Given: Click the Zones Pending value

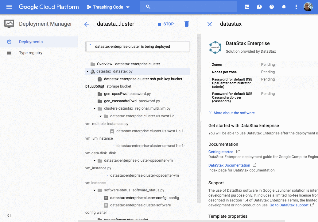Looking at the screenshot, I should tap(268, 65).
